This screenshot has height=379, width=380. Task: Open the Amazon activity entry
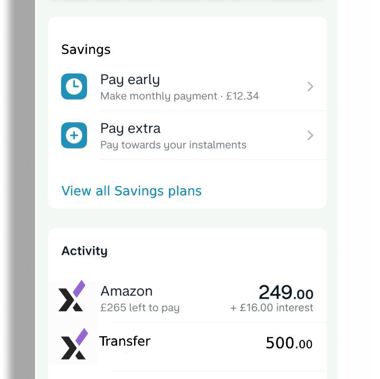coord(187,298)
